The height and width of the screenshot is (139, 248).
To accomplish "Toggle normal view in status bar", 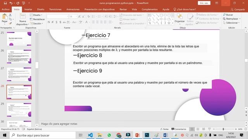I will point(192,129).
